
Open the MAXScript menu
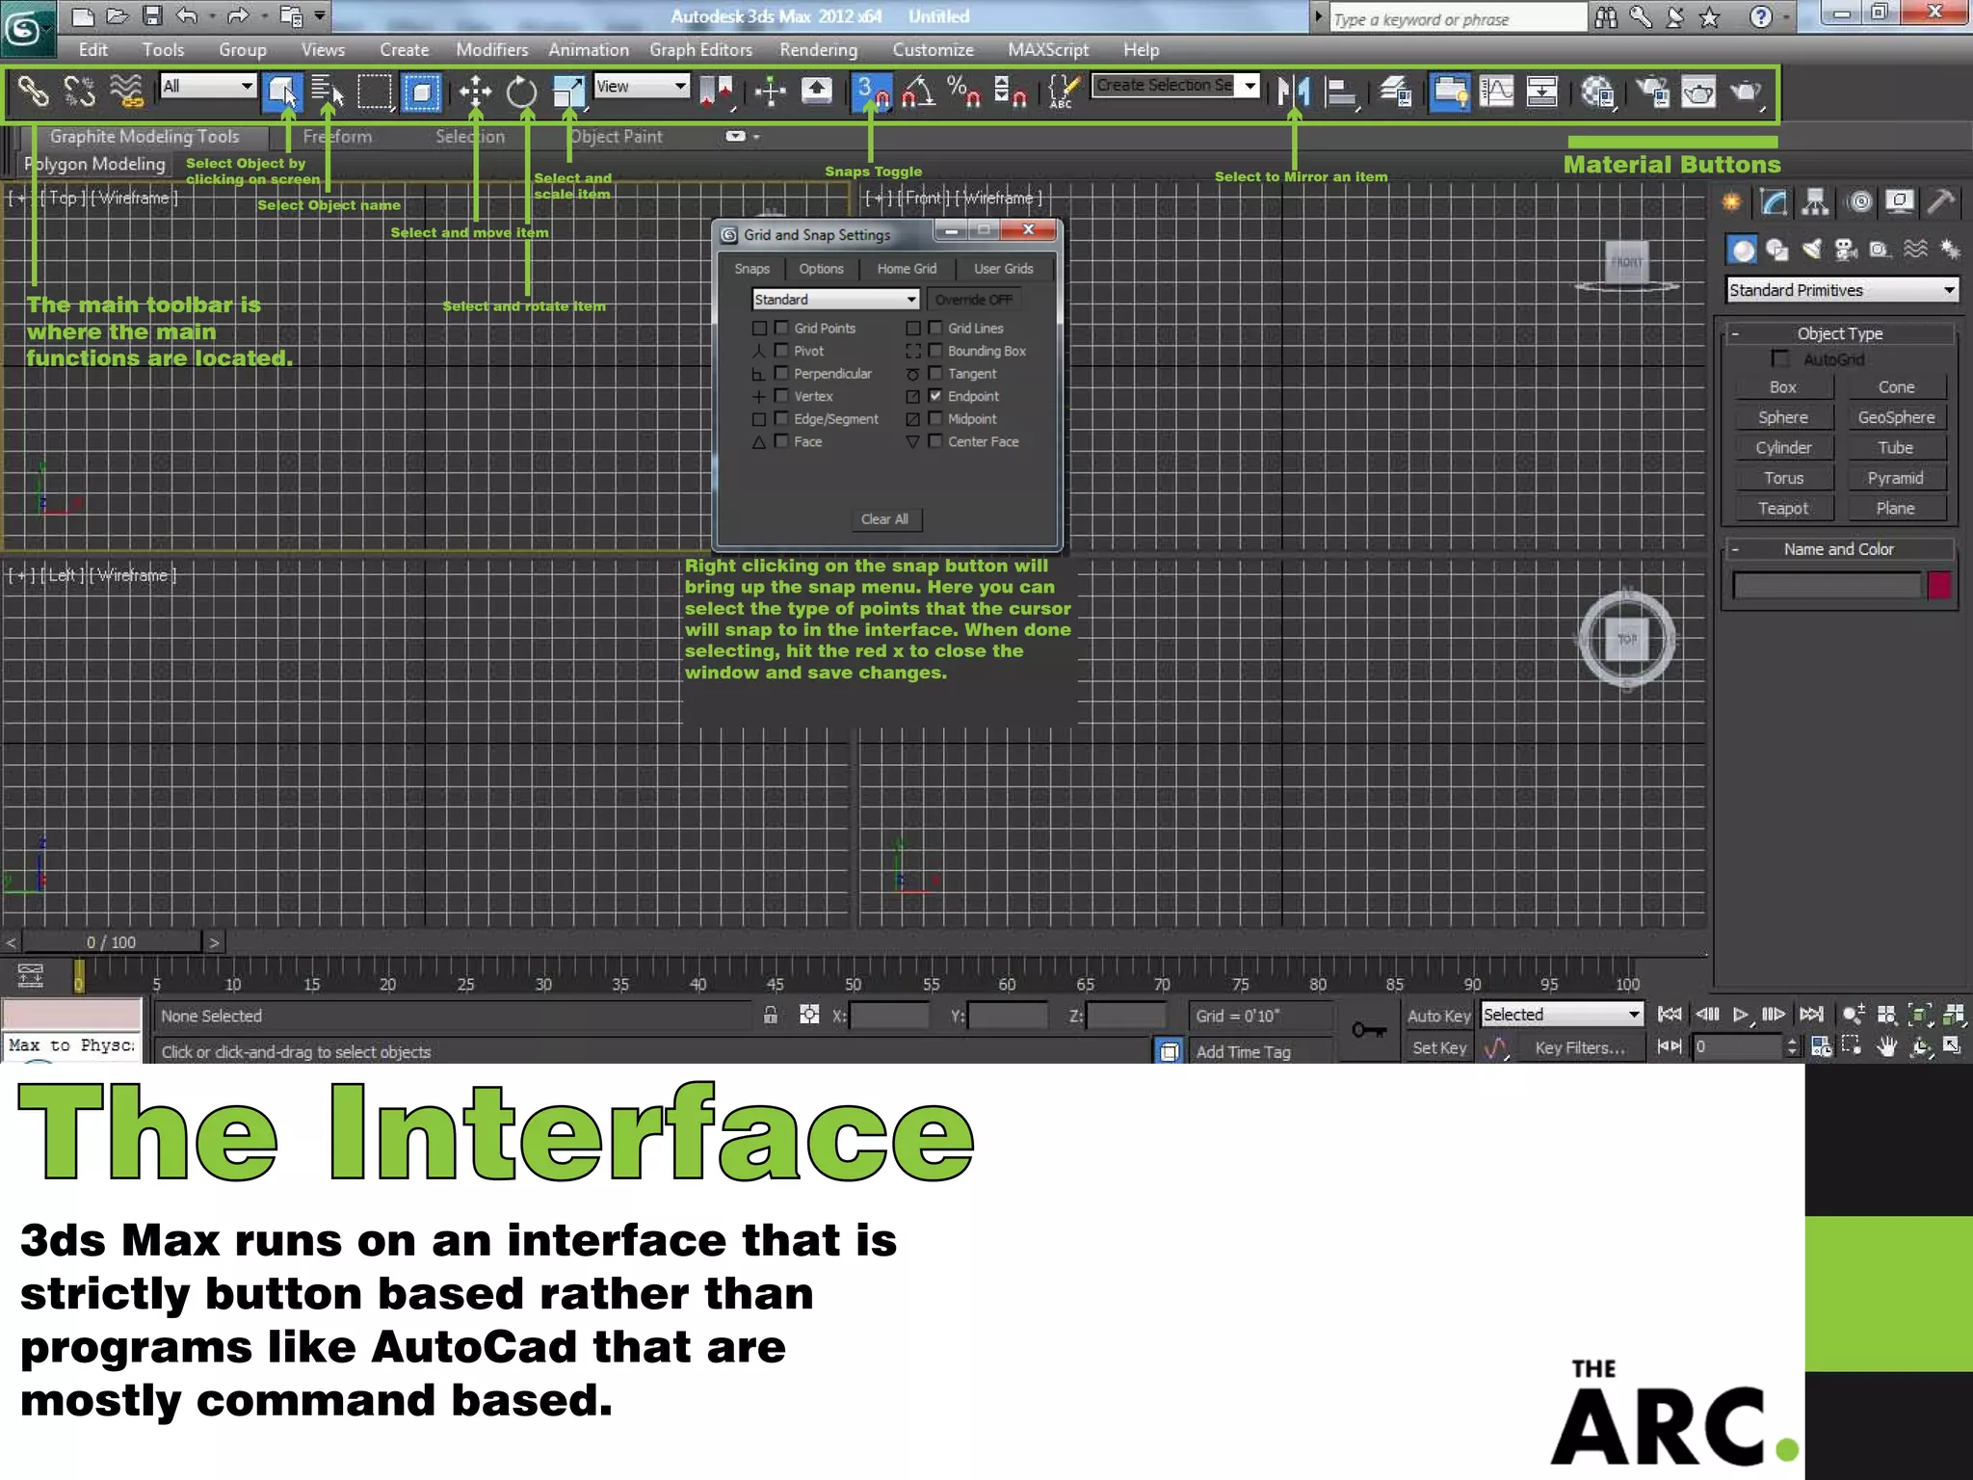point(1048,50)
